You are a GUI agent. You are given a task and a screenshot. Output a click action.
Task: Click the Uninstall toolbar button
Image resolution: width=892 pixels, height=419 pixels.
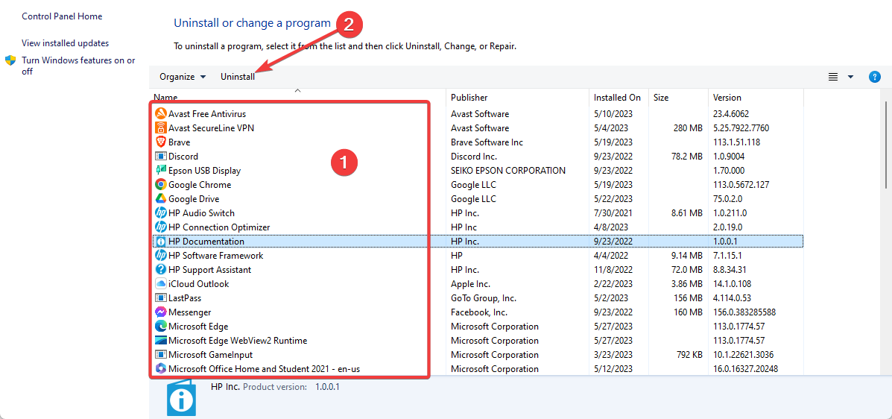click(x=238, y=77)
